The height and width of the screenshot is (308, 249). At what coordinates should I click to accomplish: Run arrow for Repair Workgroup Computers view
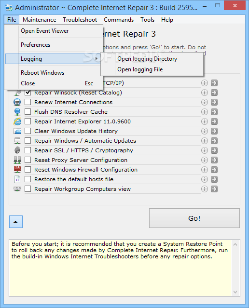tap(214, 189)
